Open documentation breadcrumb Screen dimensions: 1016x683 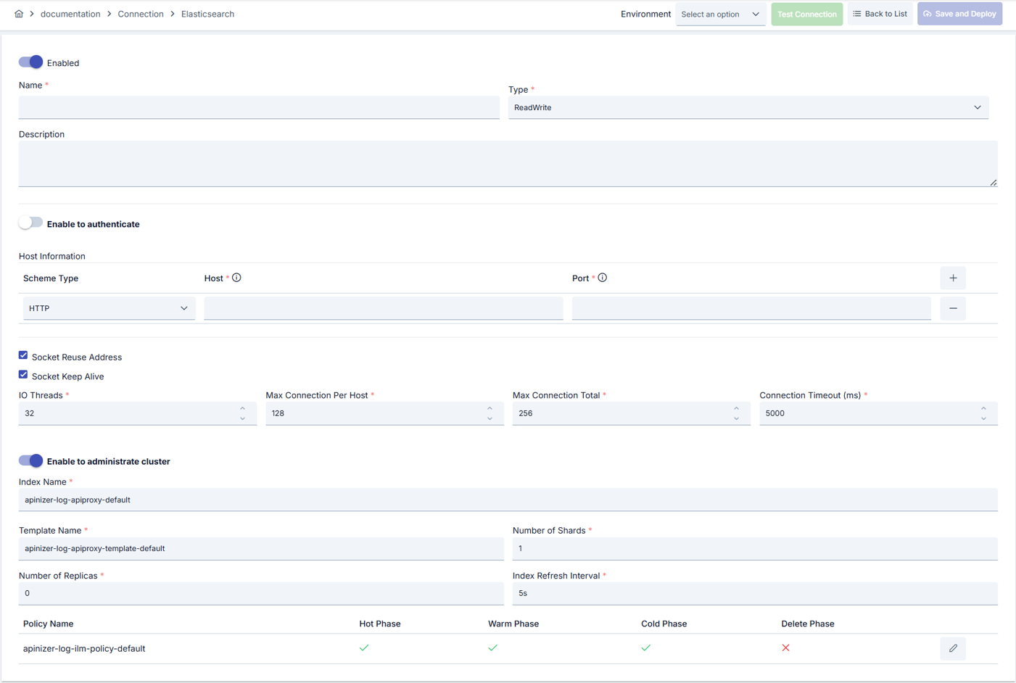[70, 14]
